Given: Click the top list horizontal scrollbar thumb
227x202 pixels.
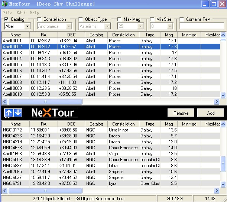Looking at the screenshot, I should 45,102.
